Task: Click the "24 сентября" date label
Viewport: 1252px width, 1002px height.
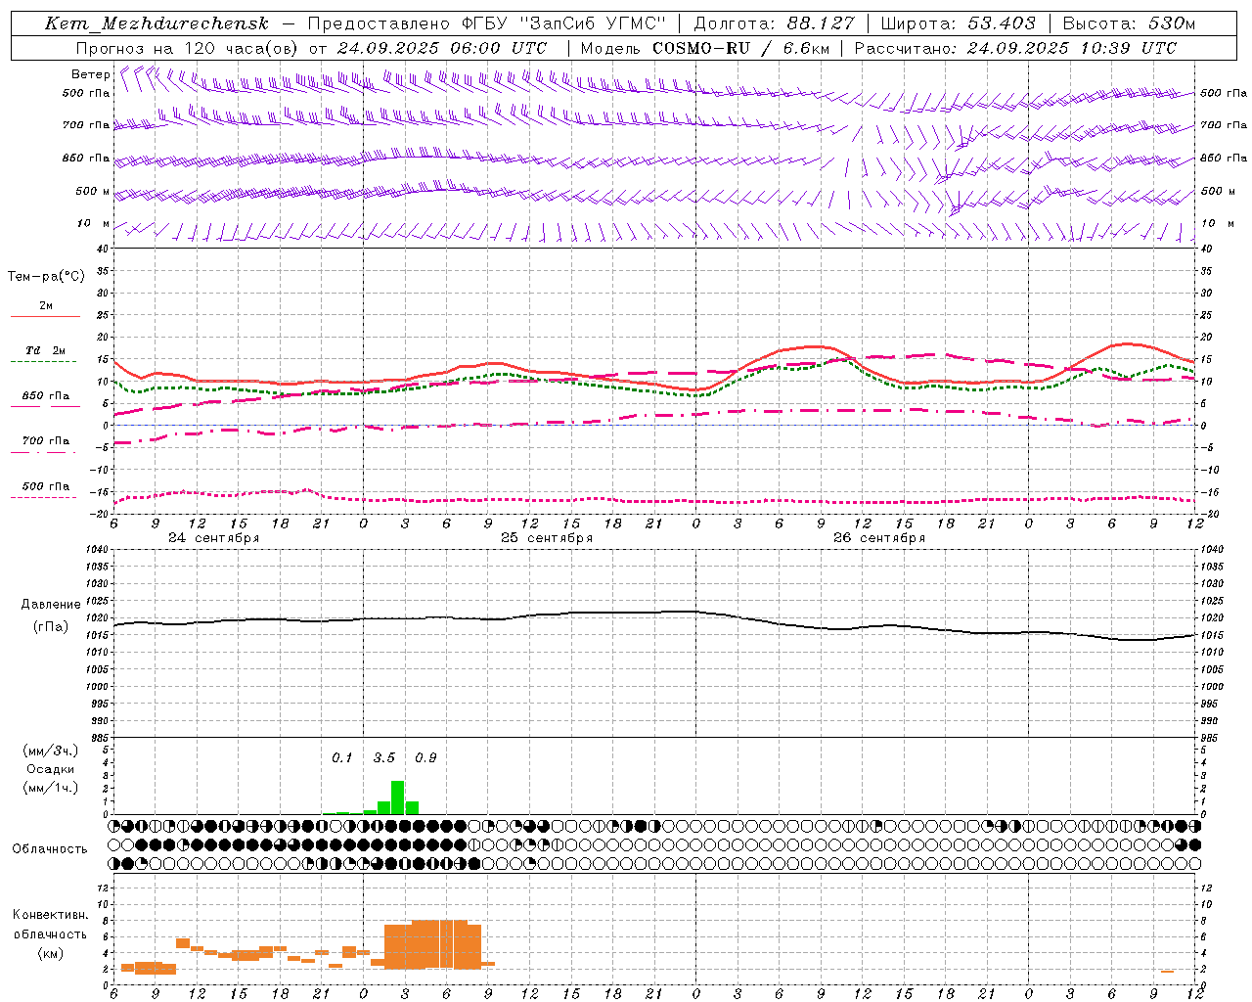Action: 214,538
